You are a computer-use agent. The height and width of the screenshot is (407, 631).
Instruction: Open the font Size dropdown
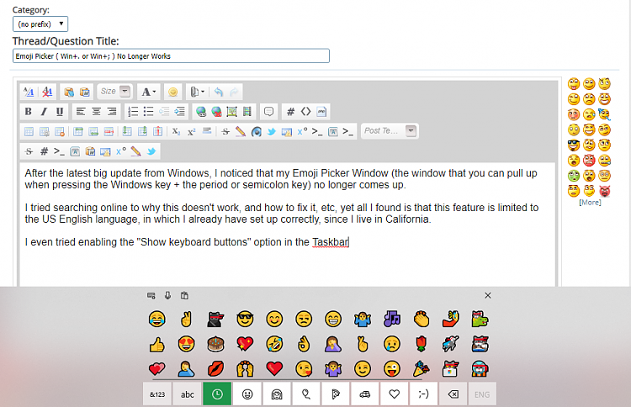point(114,92)
